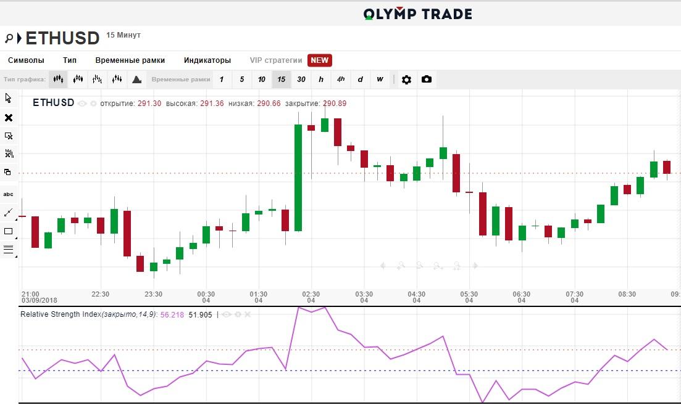Screen dimensions: 681x413
Task: Open the Индикаторы menu
Action: coord(207,60)
